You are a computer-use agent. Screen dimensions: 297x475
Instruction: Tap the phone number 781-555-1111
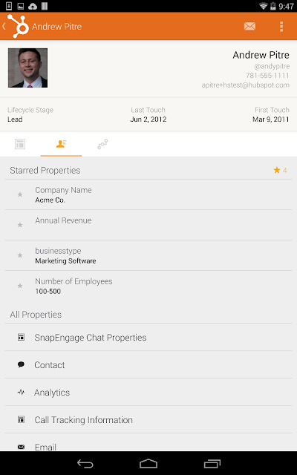point(267,76)
